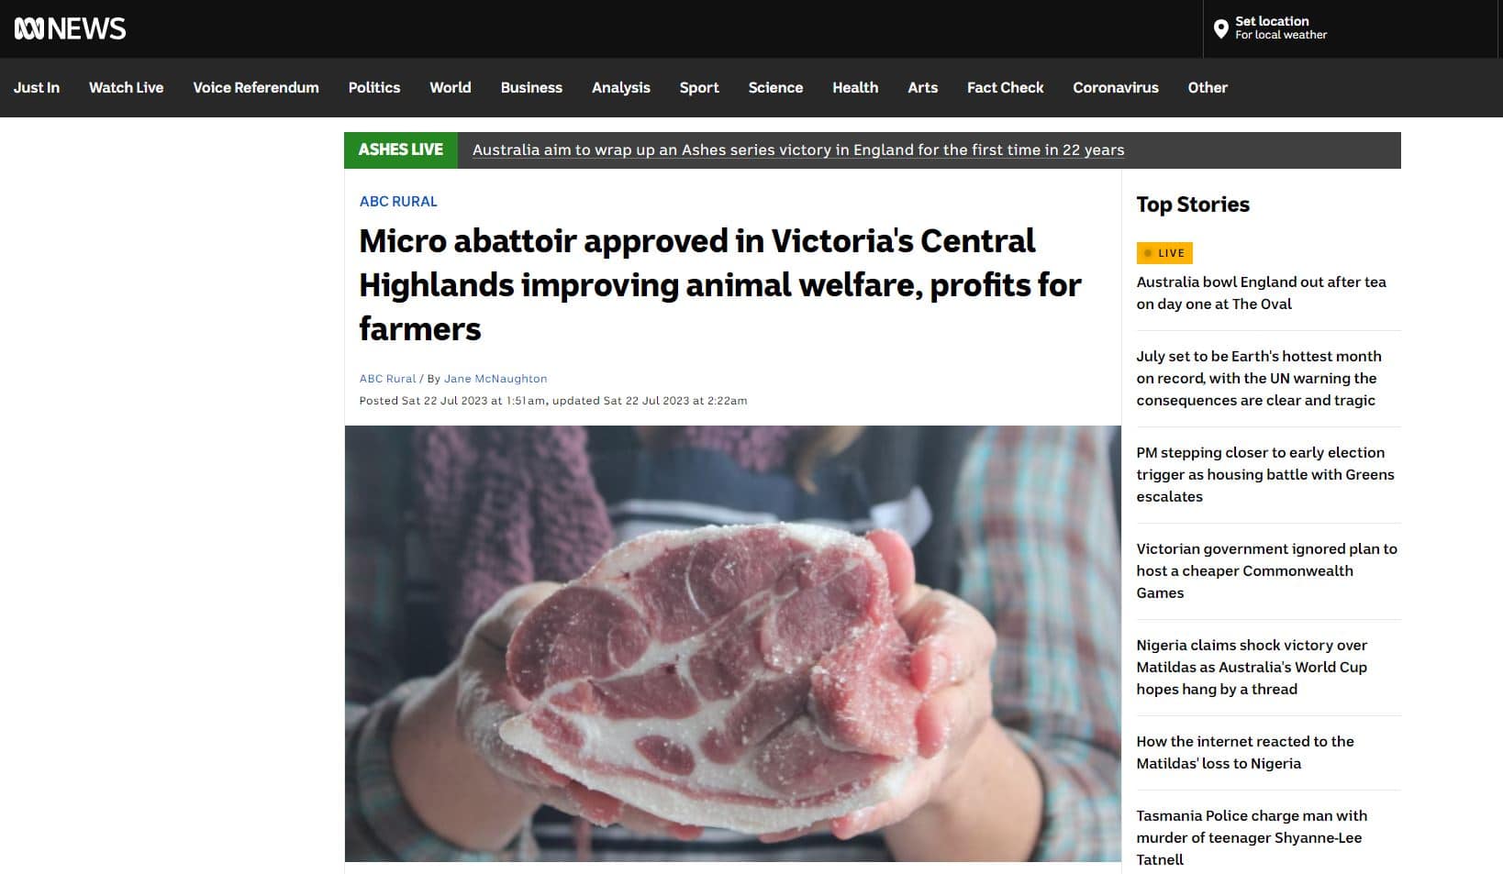Set location for local weather
The width and height of the screenshot is (1503, 874).
point(1280,28)
